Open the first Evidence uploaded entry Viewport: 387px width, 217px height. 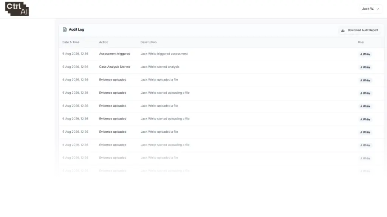tap(221, 80)
